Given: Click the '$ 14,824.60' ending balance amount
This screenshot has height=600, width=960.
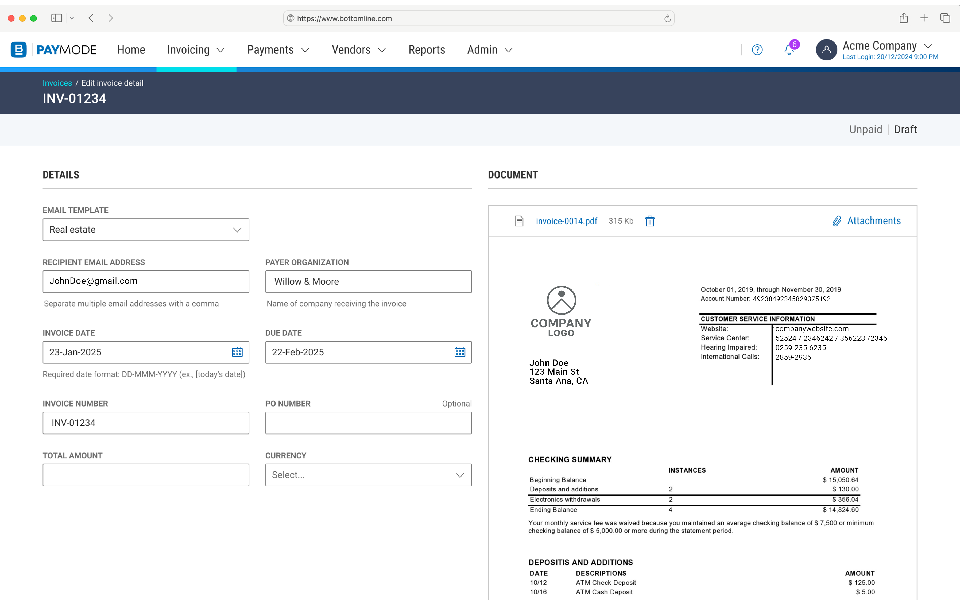Looking at the screenshot, I should click(x=841, y=509).
